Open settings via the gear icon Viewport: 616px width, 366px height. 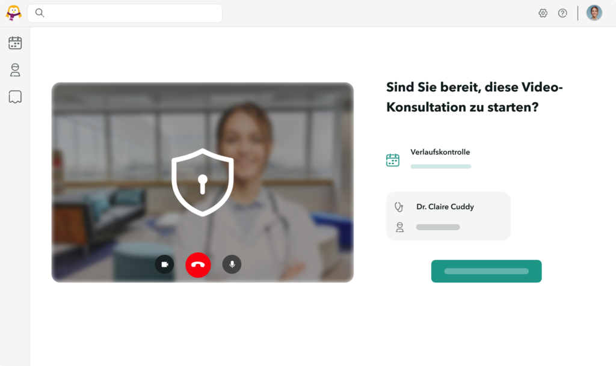(543, 13)
